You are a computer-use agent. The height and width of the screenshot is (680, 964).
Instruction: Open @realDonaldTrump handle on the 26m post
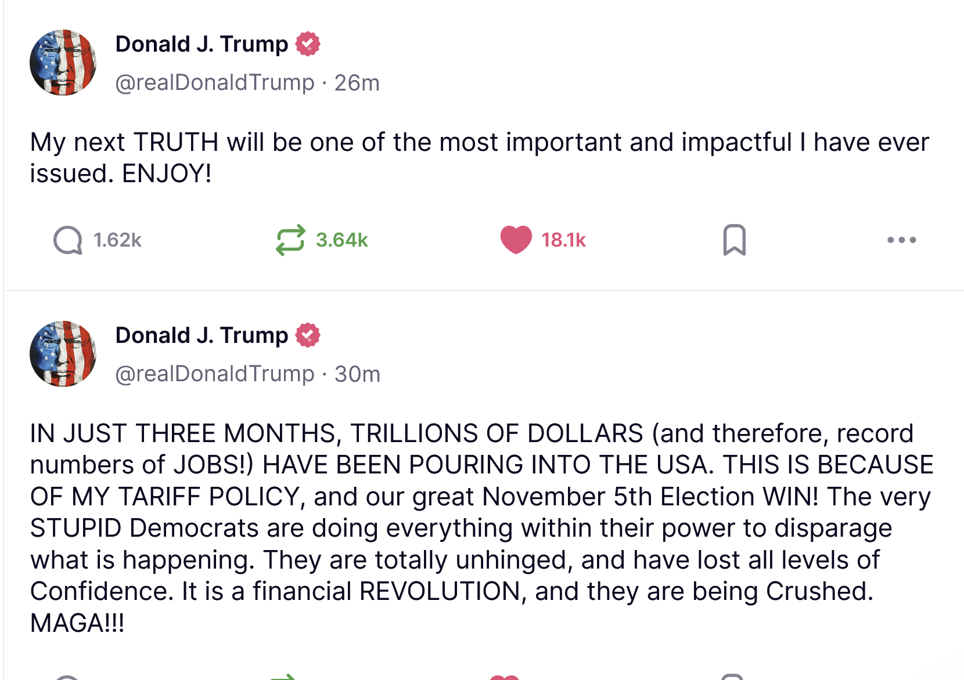click(214, 83)
